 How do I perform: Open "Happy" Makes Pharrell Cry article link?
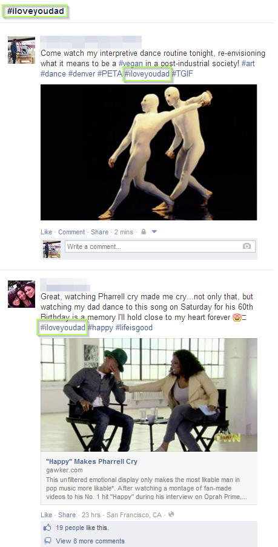coord(92,461)
